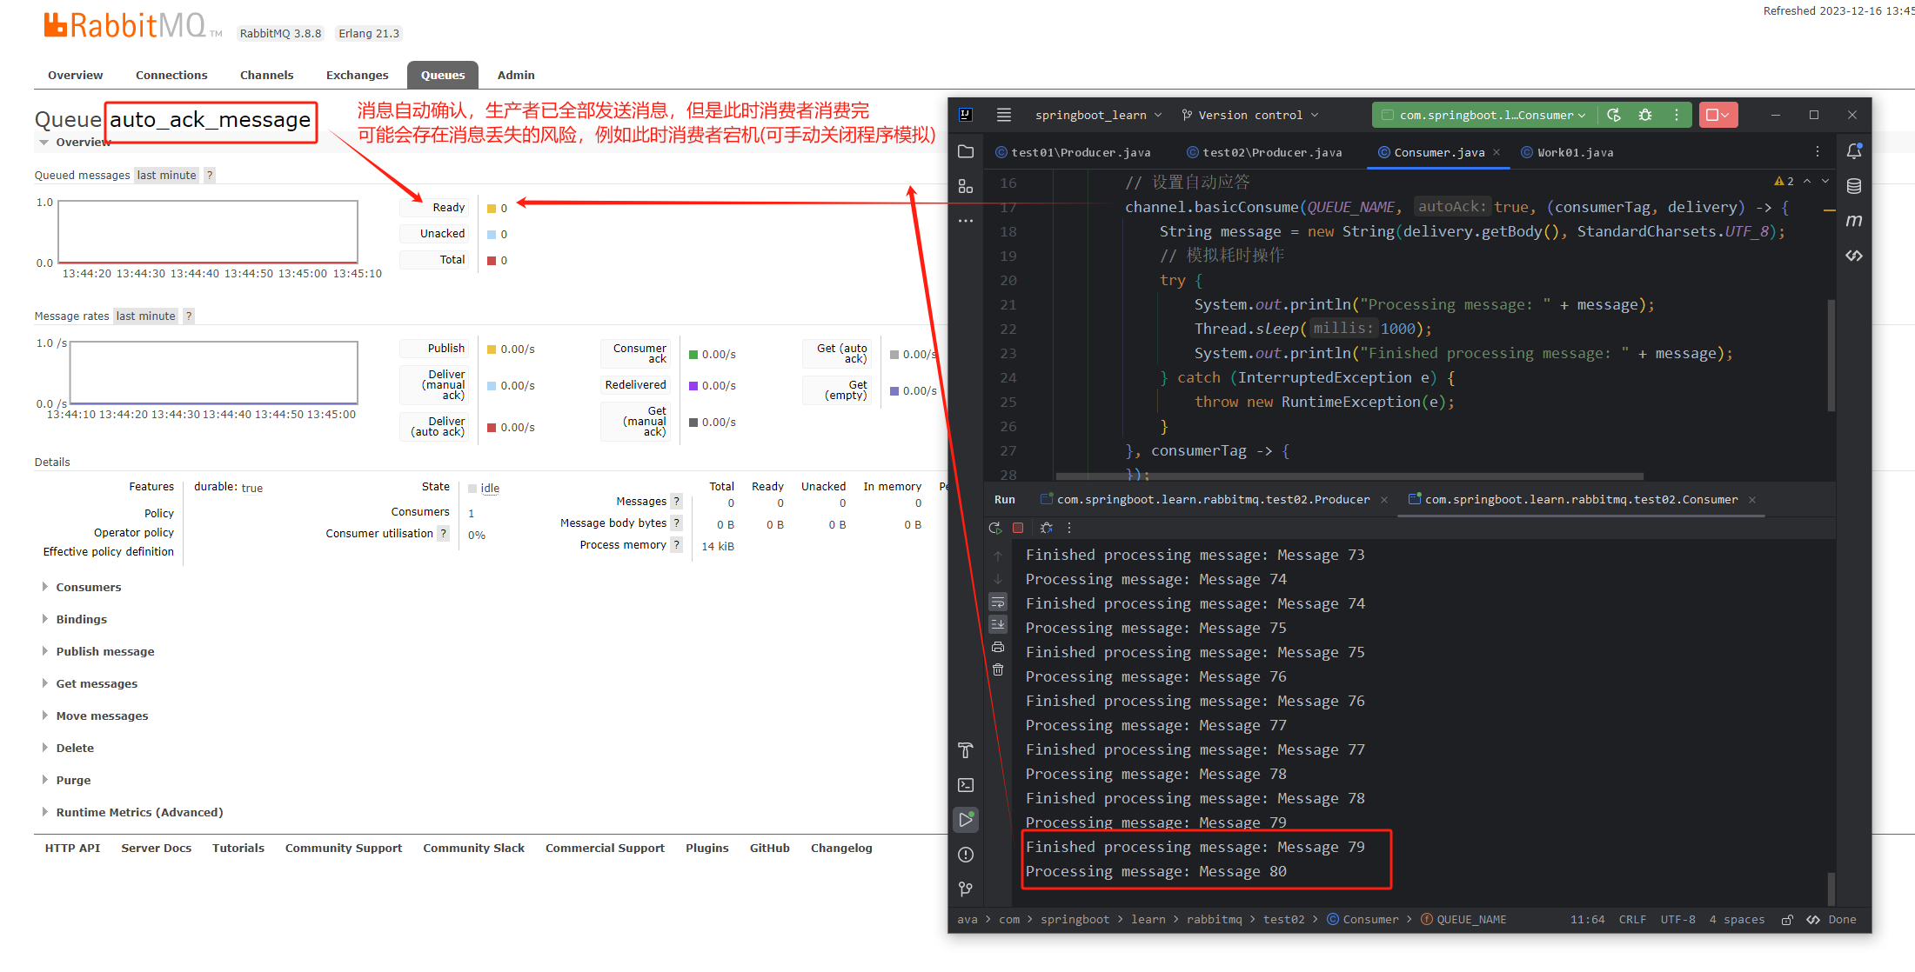Open editor tabs more options menu
Image resolution: width=1915 pixels, height=972 pixels.
pyautogui.click(x=1818, y=152)
